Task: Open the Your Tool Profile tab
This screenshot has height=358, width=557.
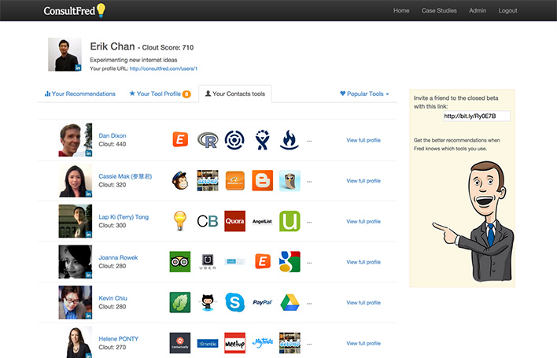Action: click(x=160, y=94)
